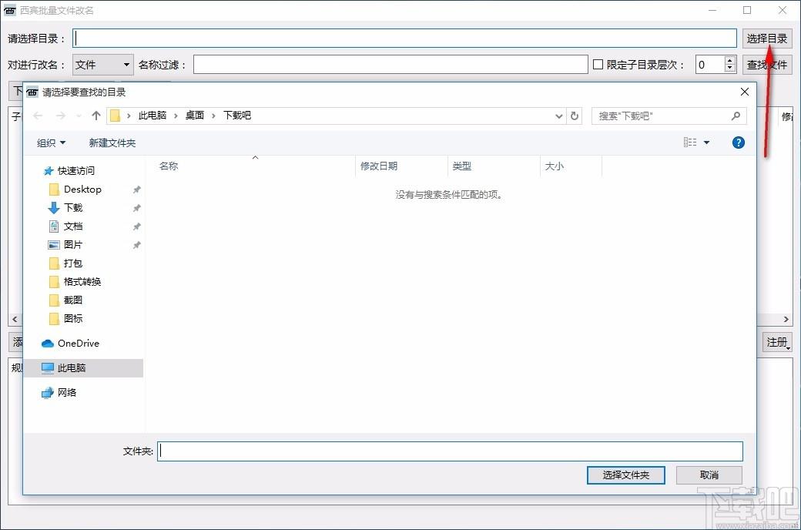
Task: Open the 文件 rename target dropdown
Action: pos(103,65)
